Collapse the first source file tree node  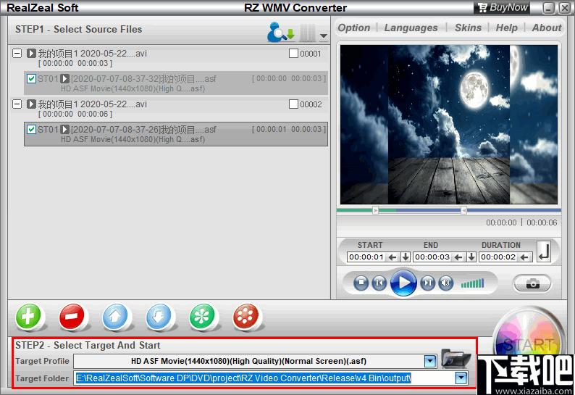click(17, 53)
